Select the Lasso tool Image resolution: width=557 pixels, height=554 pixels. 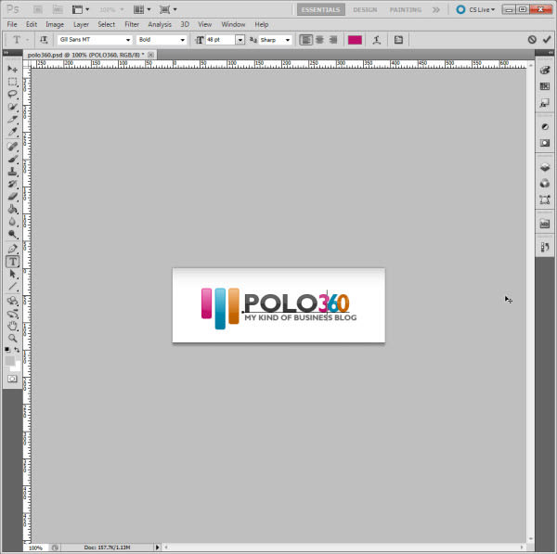click(x=12, y=94)
